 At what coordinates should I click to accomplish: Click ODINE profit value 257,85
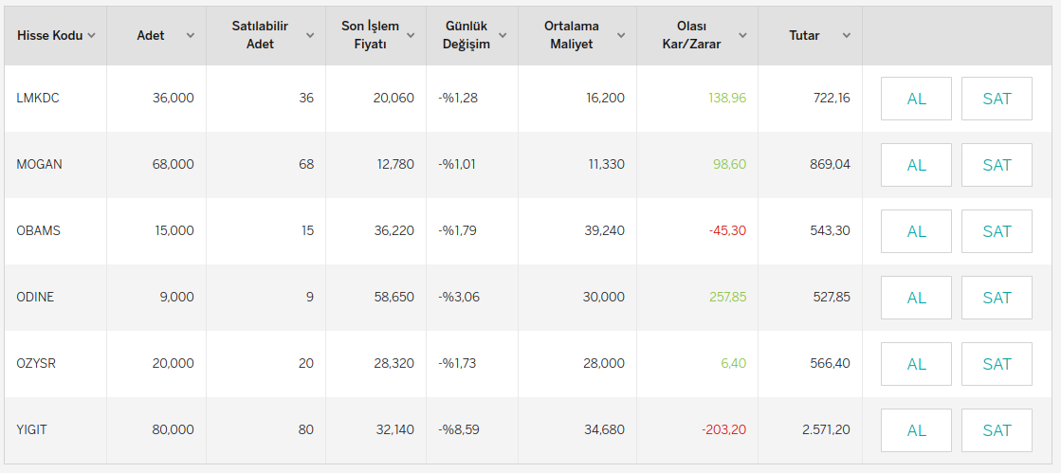[x=727, y=297]
